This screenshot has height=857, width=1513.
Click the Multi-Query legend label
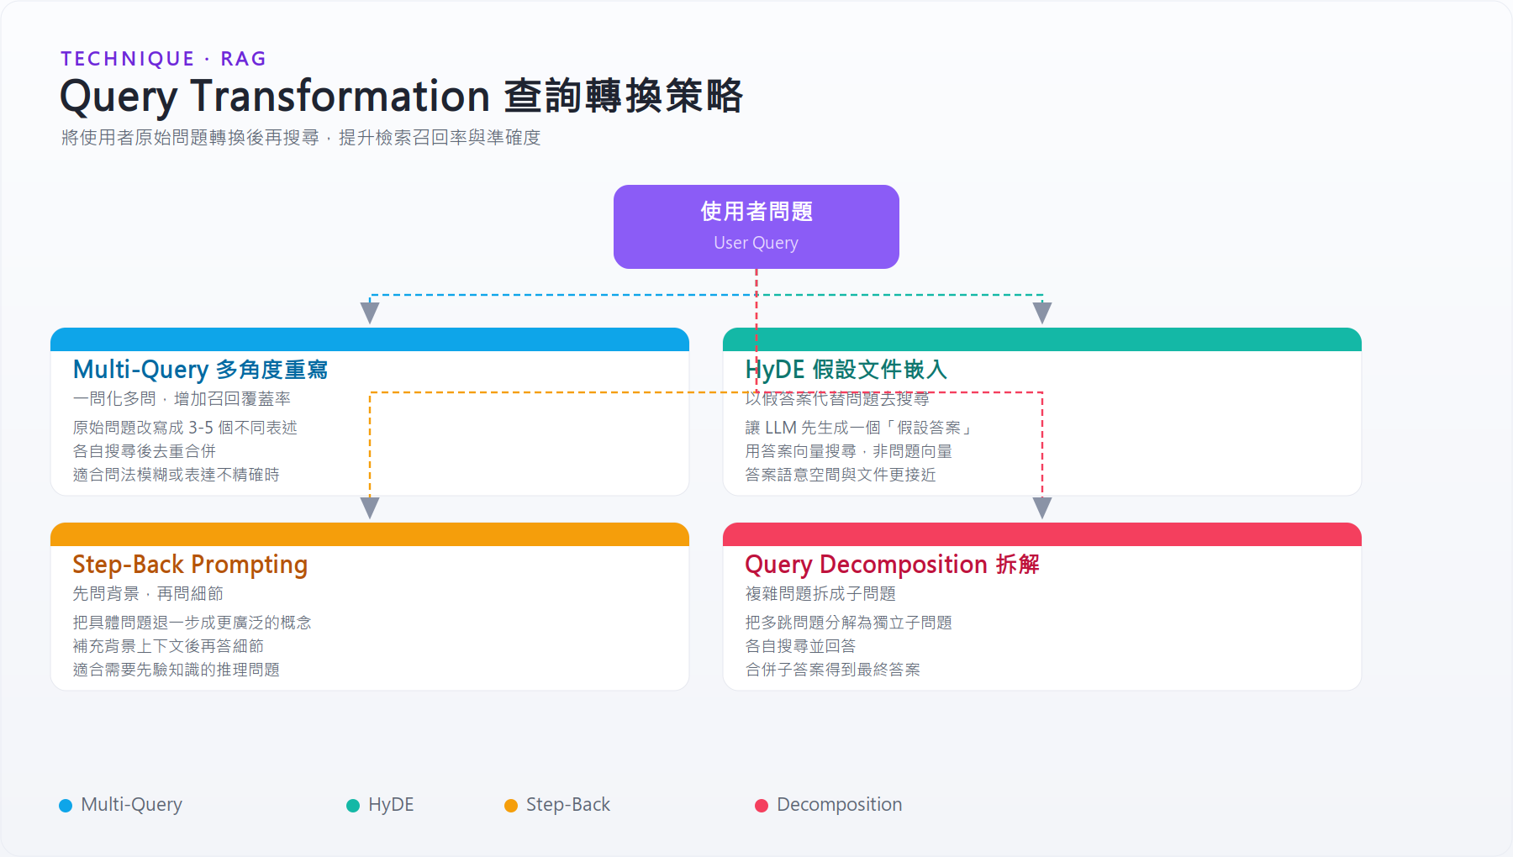(131, 805)
